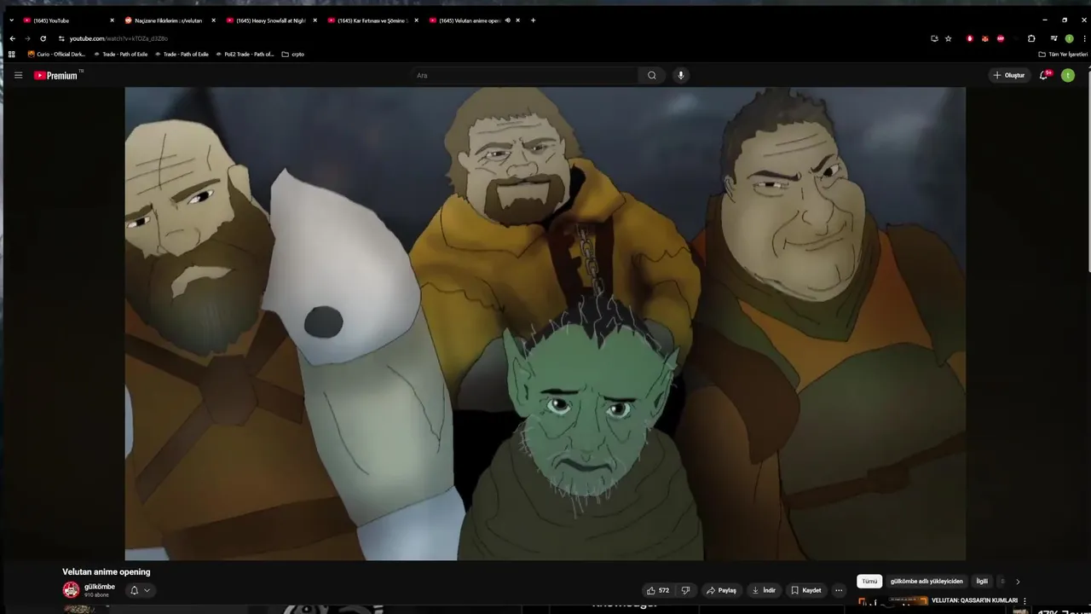Select the Velutan anime opening tab

474,20
